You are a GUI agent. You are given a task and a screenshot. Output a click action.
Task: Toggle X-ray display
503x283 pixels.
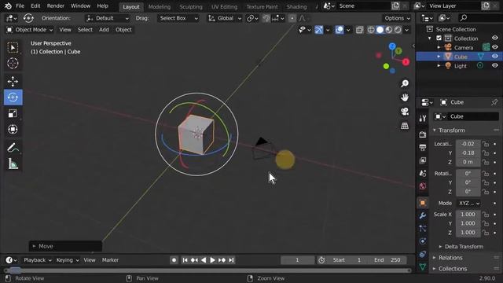pos(360,30)
